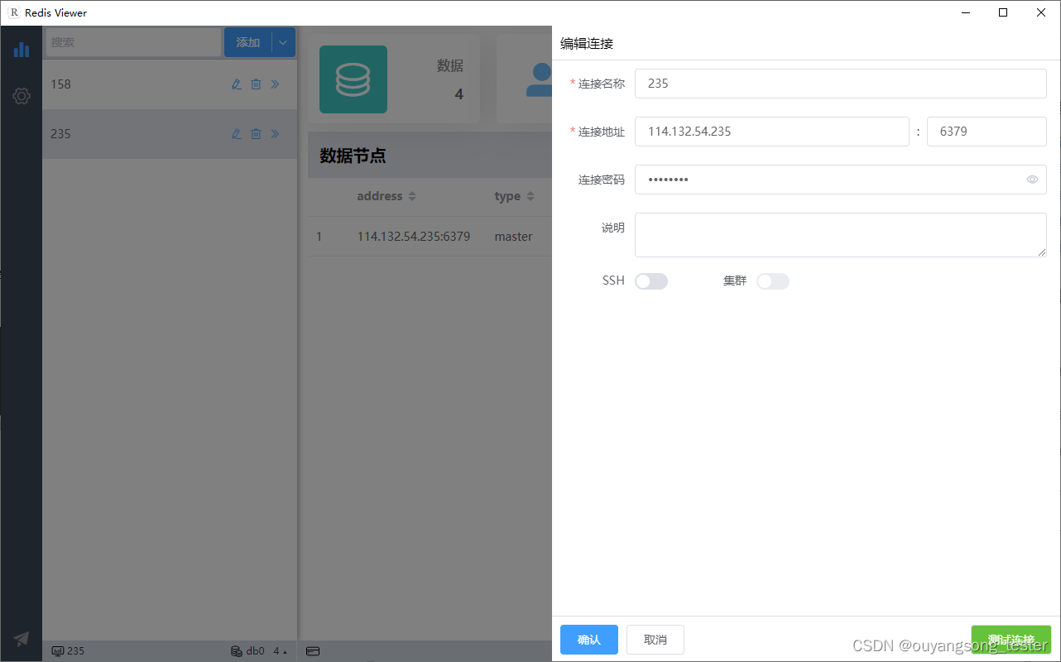Click the 数据节点 heading
Image resolution: width=1061 pixels, height=662 pixels.
tap(353, 156)
